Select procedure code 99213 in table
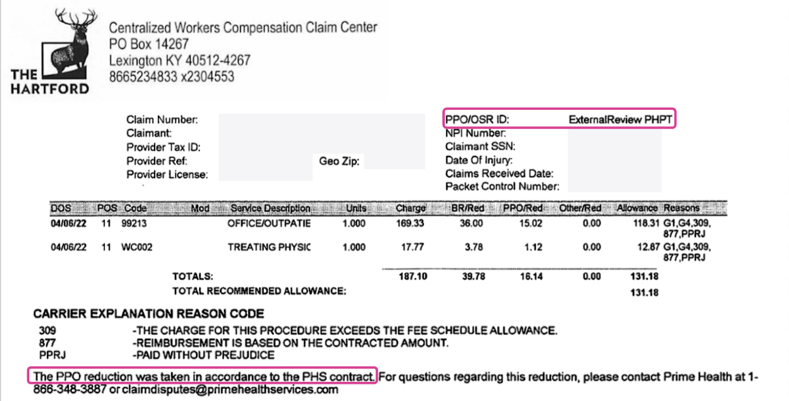The image size is (789, 401). (134, 223)
